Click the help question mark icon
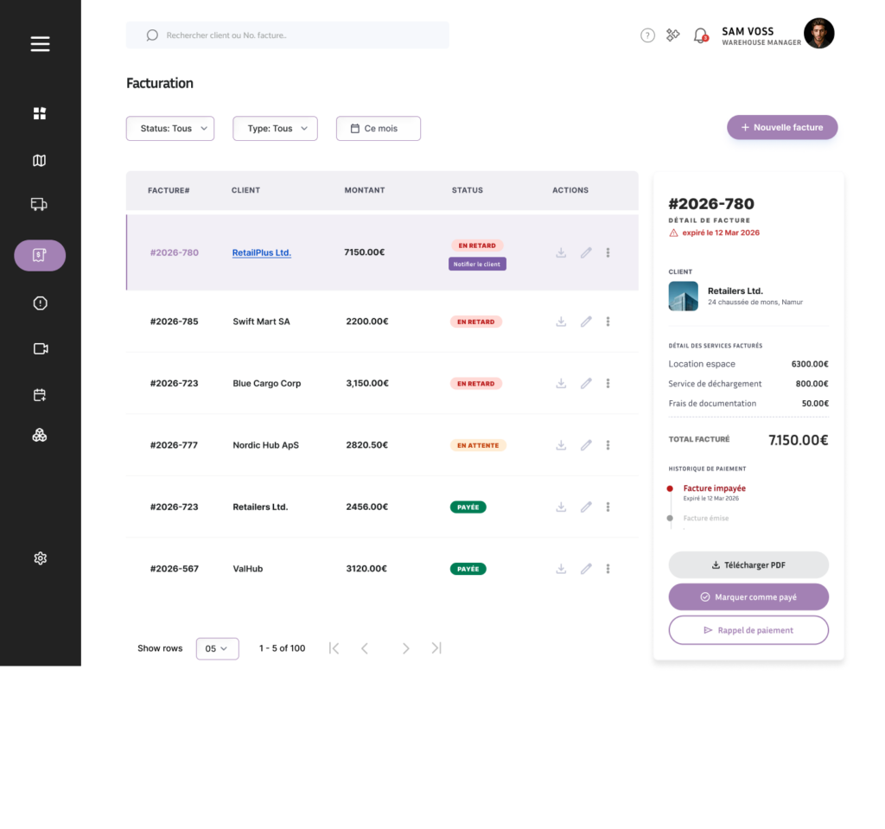Viewport: 885px width, 829px height. 647,35
